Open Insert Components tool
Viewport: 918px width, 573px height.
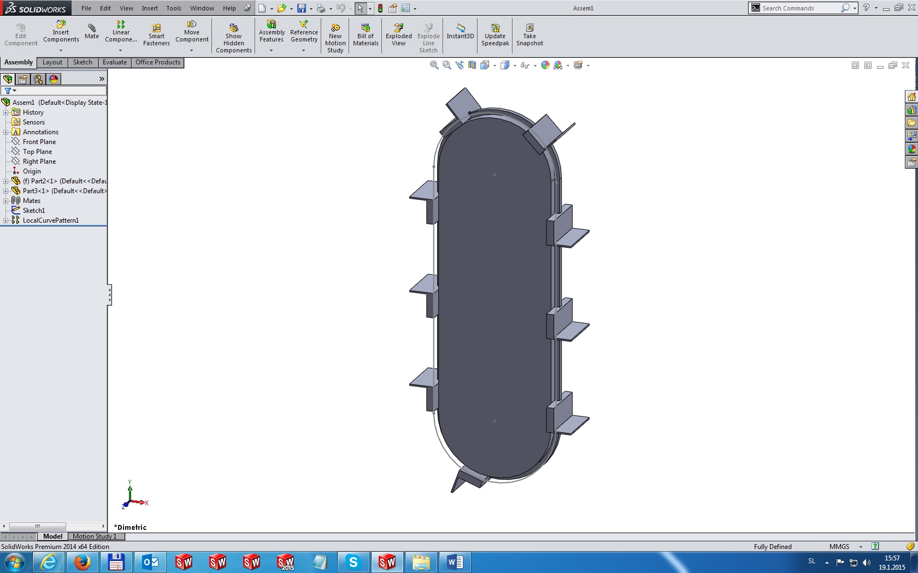[61, 31]
